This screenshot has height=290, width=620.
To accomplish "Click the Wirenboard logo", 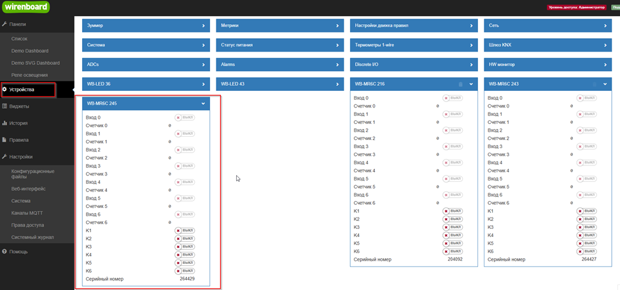I will click(x=25, y=7).
